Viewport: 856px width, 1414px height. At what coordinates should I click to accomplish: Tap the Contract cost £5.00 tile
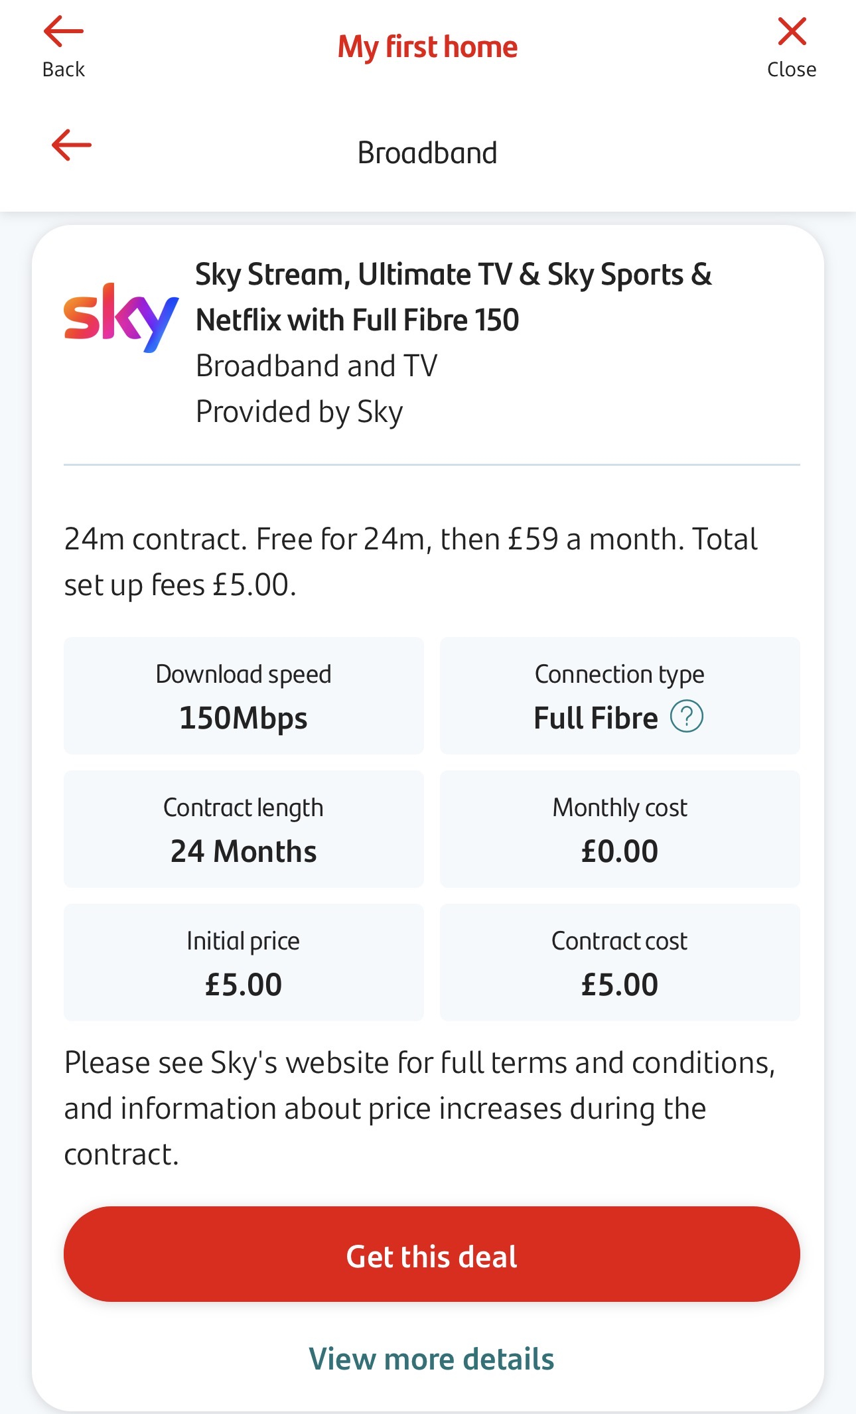[620, 963]
